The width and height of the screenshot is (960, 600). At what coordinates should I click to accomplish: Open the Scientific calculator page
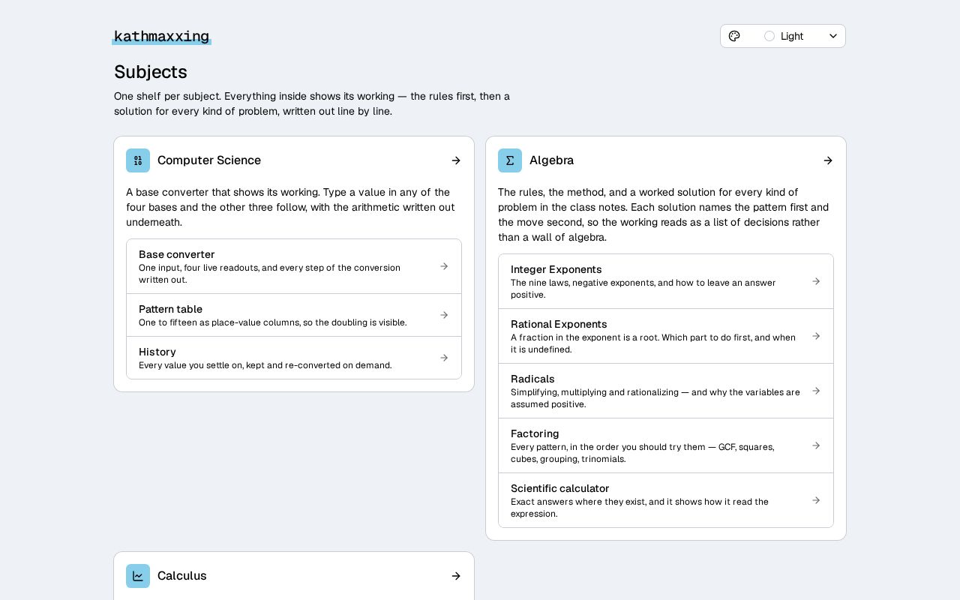[x=666, y=500]
